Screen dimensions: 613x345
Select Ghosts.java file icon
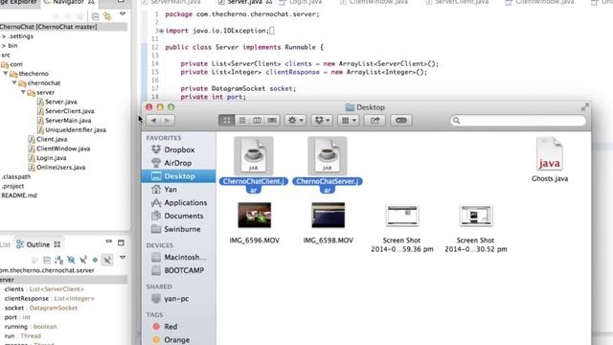(550, 154)
